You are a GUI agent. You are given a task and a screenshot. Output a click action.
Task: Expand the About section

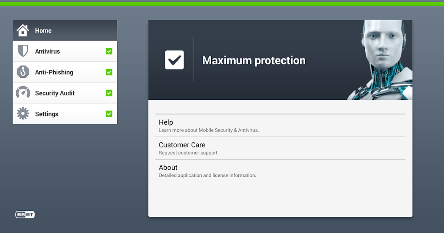[280, 170]
